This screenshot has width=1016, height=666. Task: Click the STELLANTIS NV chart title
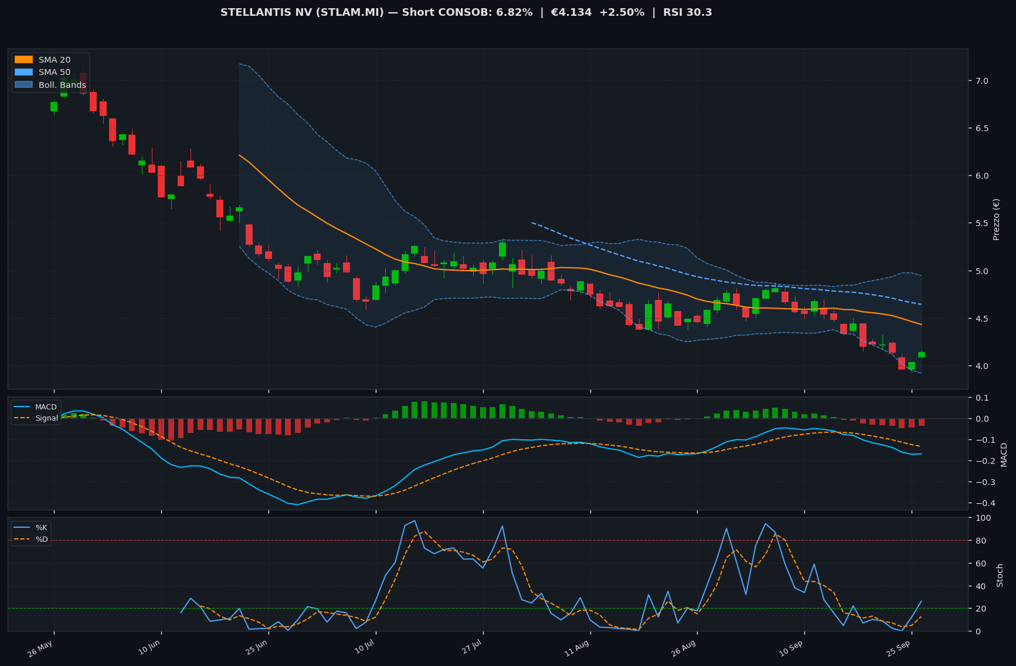point(466,12)
